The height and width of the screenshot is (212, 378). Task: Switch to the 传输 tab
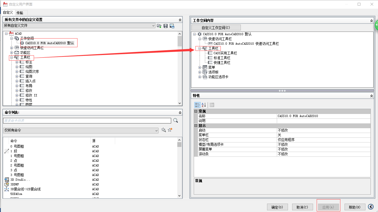point(20,13)
